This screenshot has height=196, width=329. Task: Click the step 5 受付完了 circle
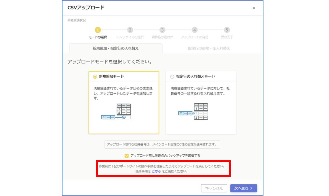coord(227,30)
